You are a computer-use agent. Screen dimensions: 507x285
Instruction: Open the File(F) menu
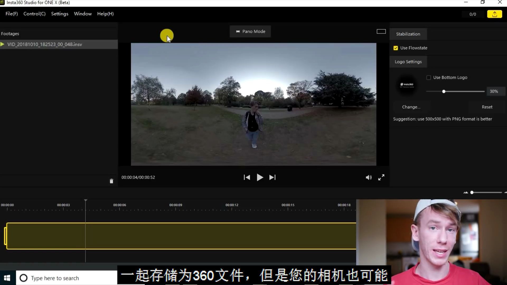tap(12, 14)
